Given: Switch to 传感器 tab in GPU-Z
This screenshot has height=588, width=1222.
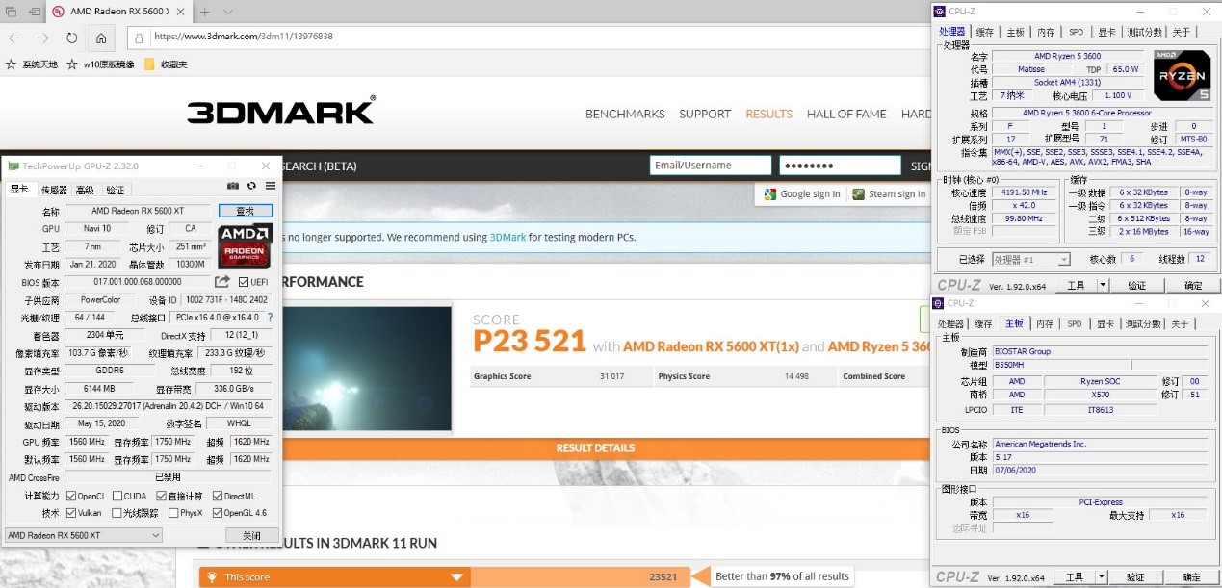Looking at the screenshot, I should [x=55, y=191].
